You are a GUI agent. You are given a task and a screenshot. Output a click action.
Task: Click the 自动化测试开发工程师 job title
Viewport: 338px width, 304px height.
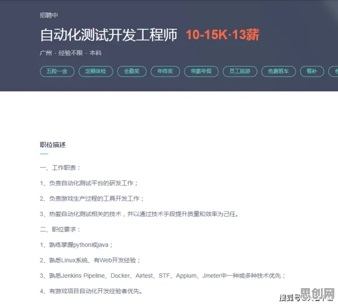[x=109, y=35]
